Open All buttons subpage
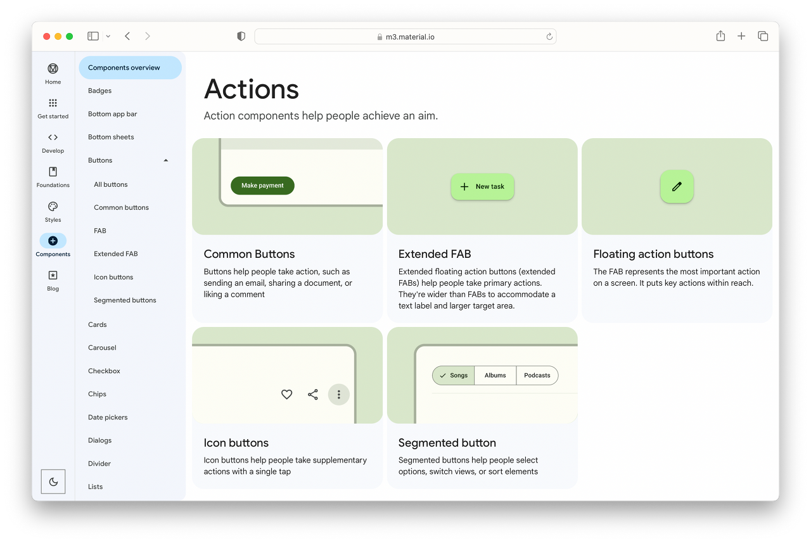 click(111, 184)
